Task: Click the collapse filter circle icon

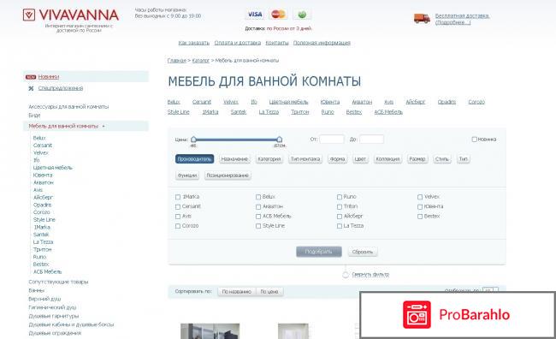Action: point(346,275)
